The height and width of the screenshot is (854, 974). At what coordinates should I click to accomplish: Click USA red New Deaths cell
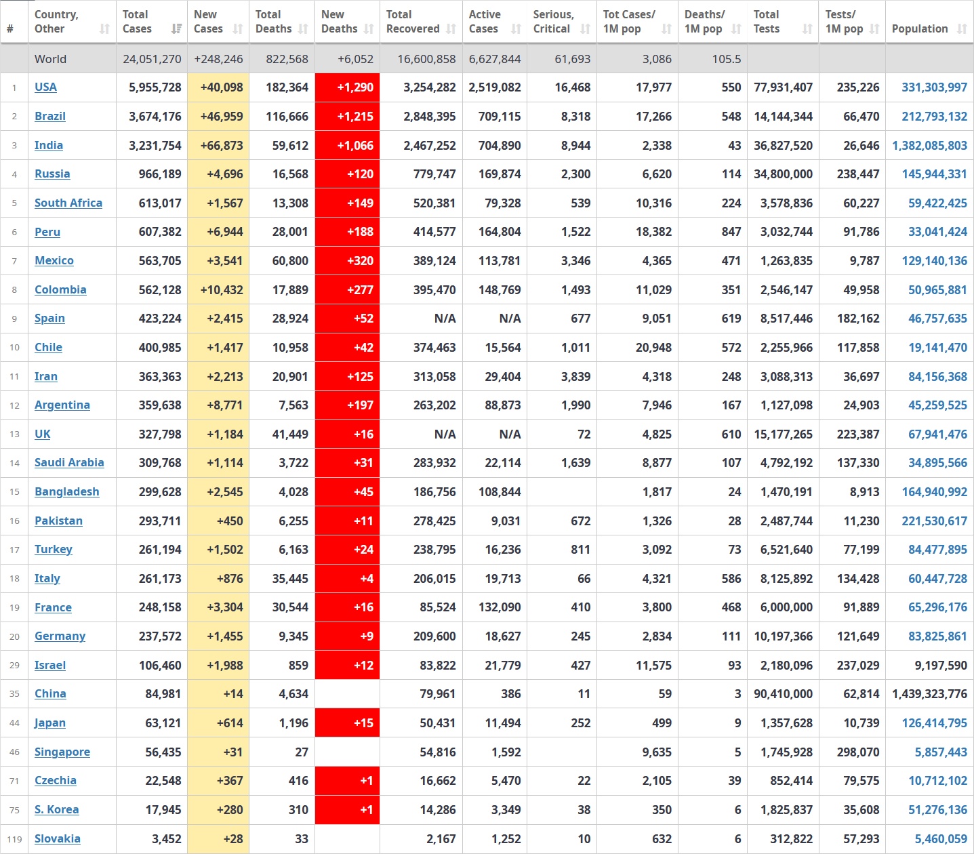(x=348, y=87)
